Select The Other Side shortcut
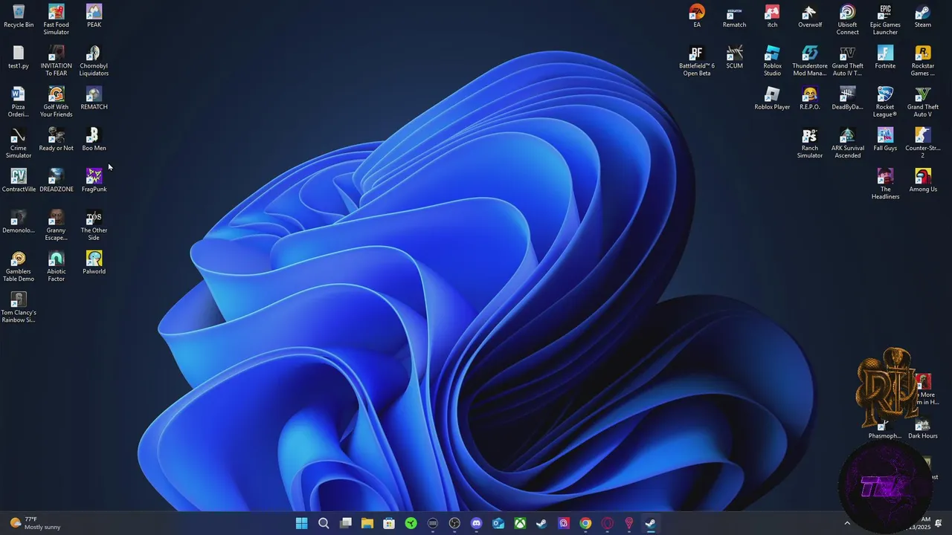The height and width of the screenshot is (535, 952). (x=94, y=225)
